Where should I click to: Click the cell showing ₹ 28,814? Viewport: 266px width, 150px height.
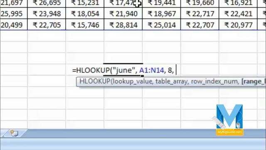click(x=123, y=25)
